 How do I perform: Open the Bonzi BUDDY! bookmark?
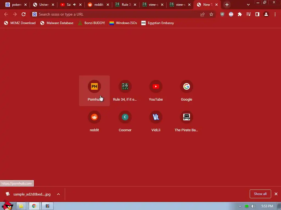click(x=92, y=23)
